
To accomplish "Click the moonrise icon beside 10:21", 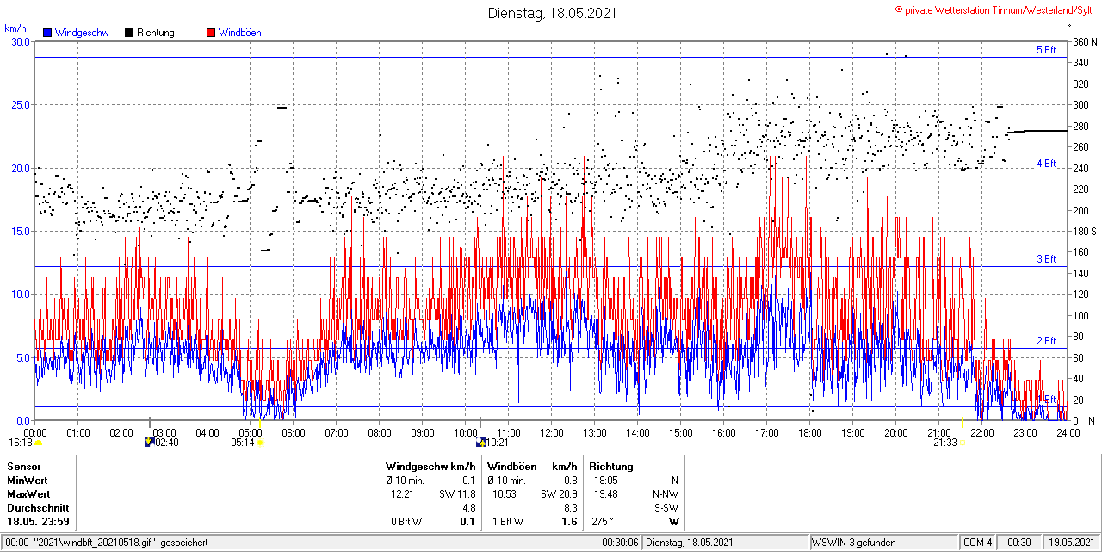I will pos(480,443).
